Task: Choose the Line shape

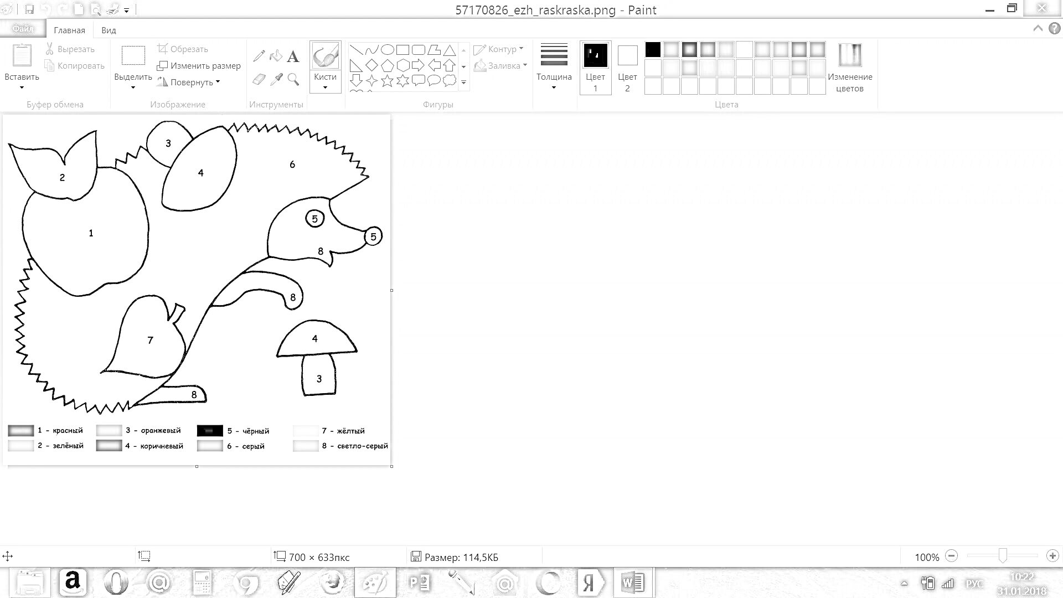Action: [x=356, y=50]
